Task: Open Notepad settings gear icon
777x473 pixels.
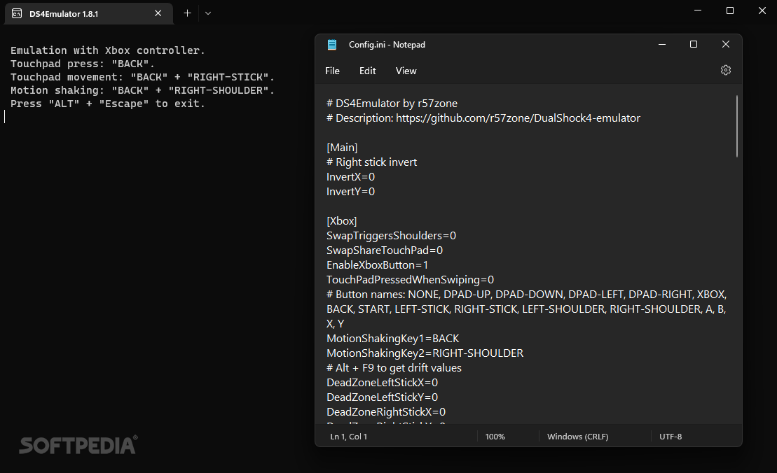Action: (725, 70)
